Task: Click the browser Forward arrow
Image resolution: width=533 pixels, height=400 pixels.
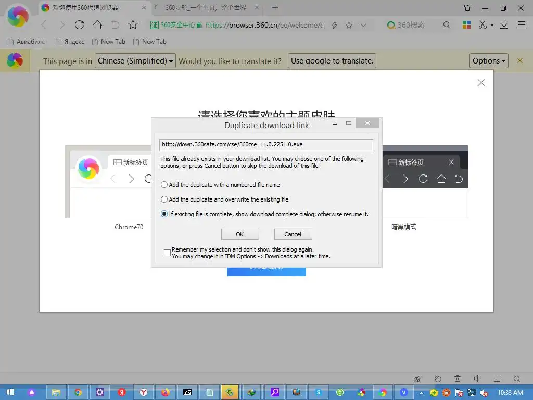Action: tap(61, 25)
